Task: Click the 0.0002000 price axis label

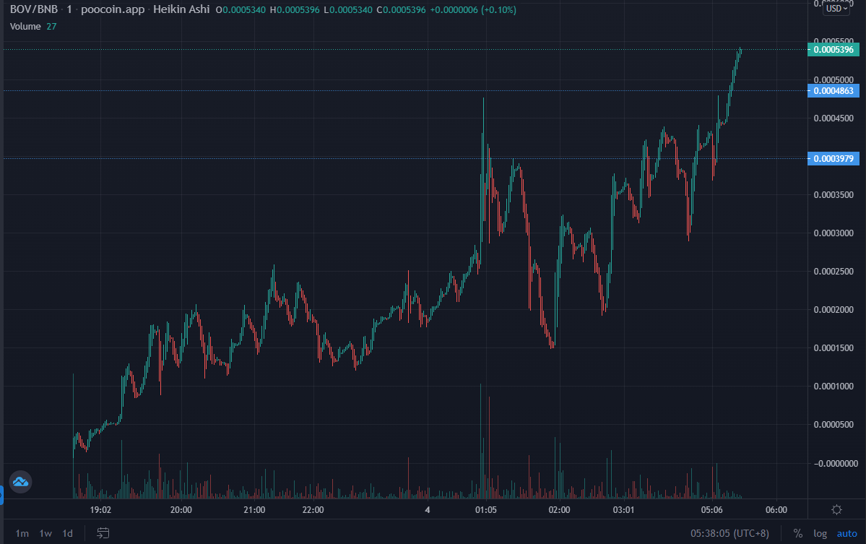Action: pyautogui.click(x=833, y=310)
